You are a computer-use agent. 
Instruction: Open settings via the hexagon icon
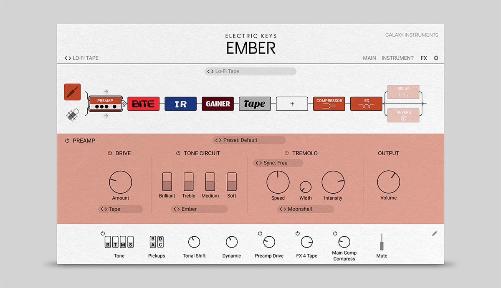436,58
